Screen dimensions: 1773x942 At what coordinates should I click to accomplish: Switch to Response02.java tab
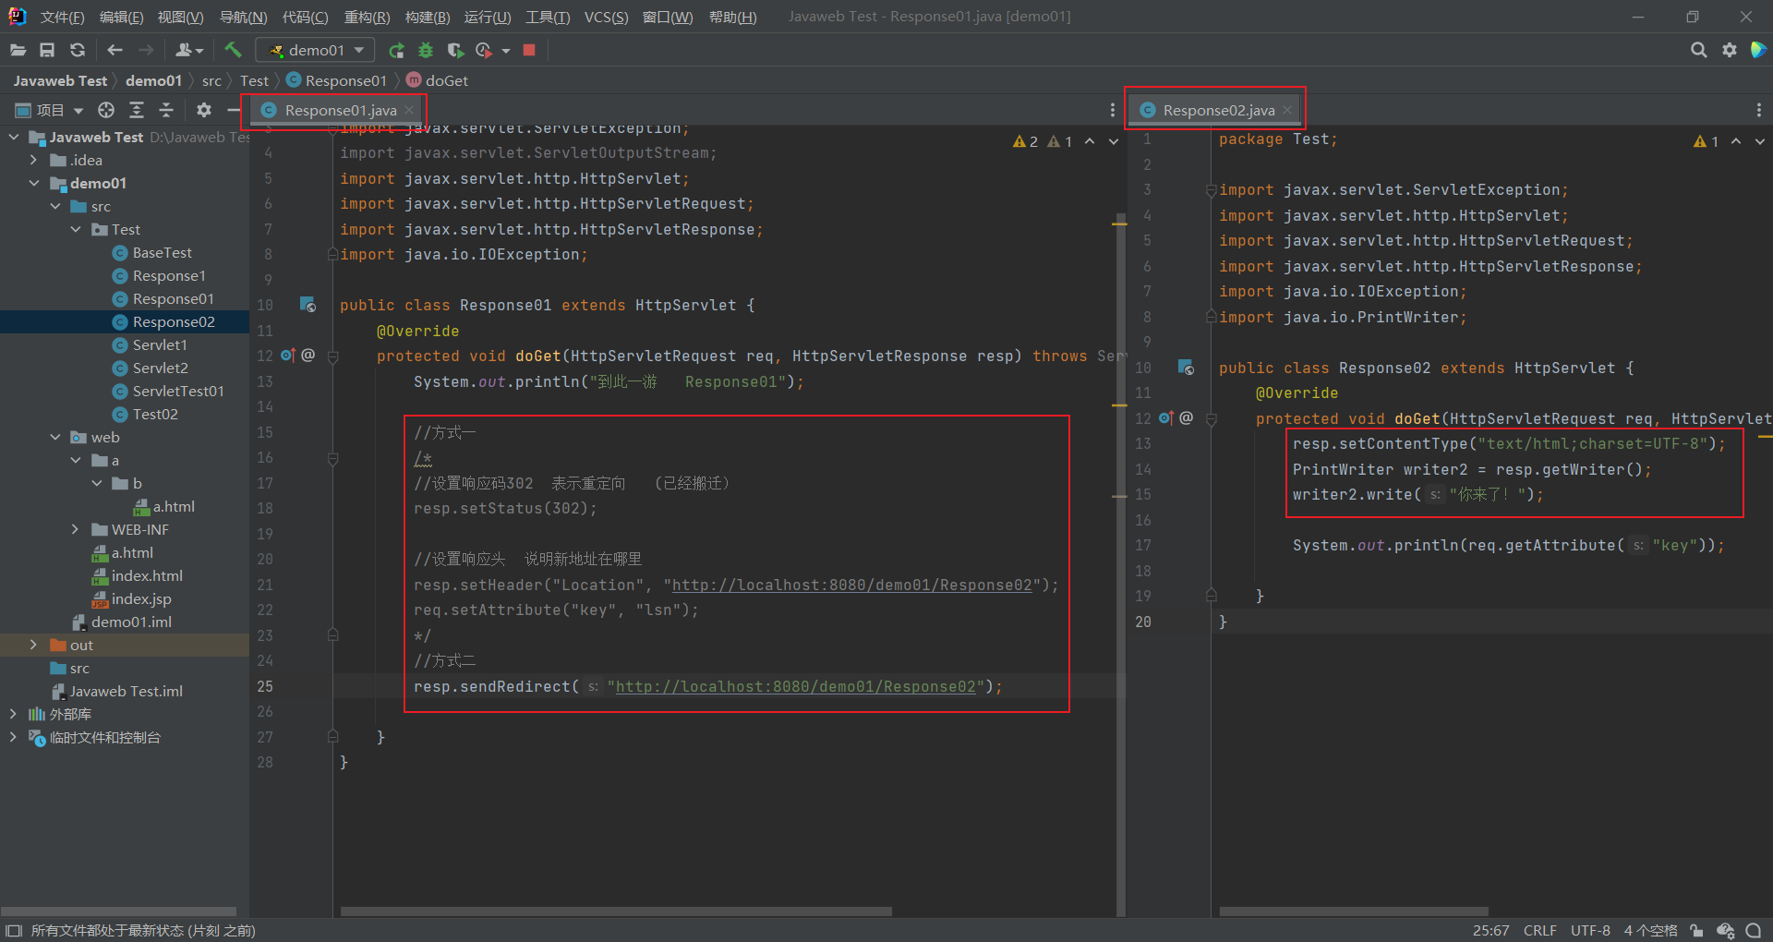[x=1216, y=110]
